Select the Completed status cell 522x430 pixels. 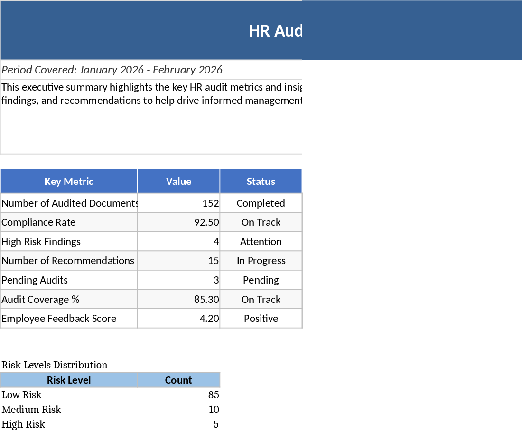[261, 203]
